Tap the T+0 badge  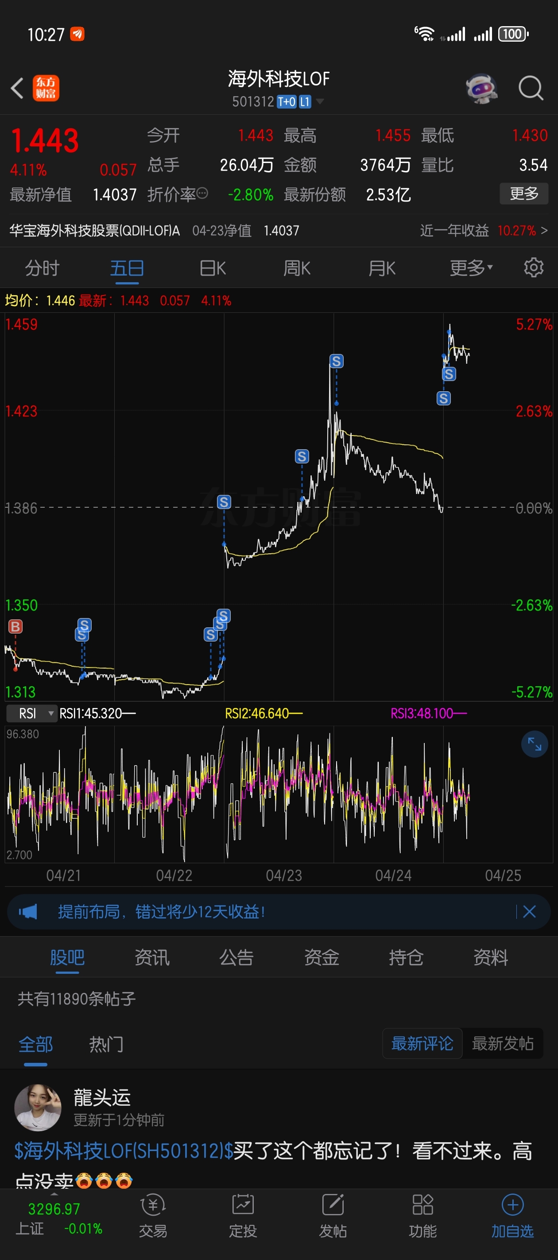[x=287, y=102]
